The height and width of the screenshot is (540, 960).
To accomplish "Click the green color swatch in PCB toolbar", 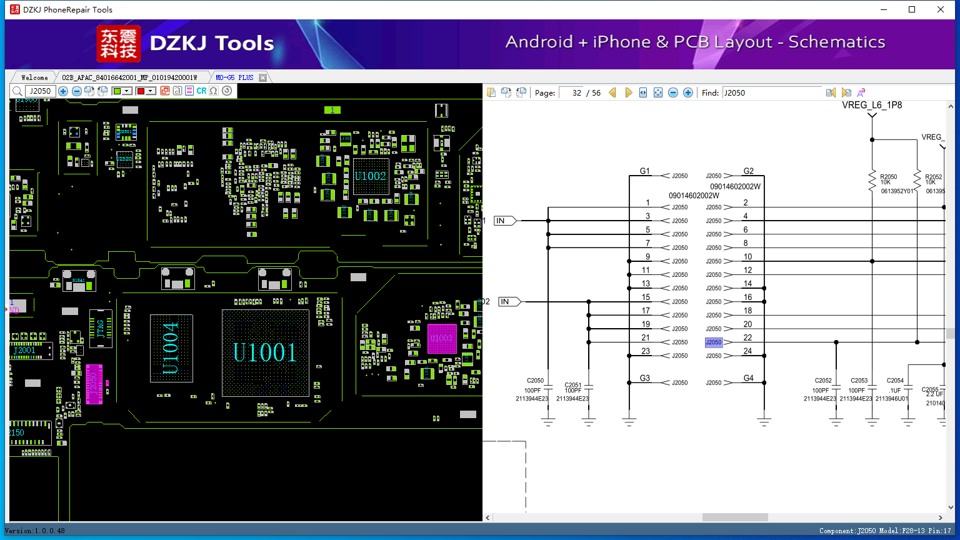I will (x=117, y=91).
